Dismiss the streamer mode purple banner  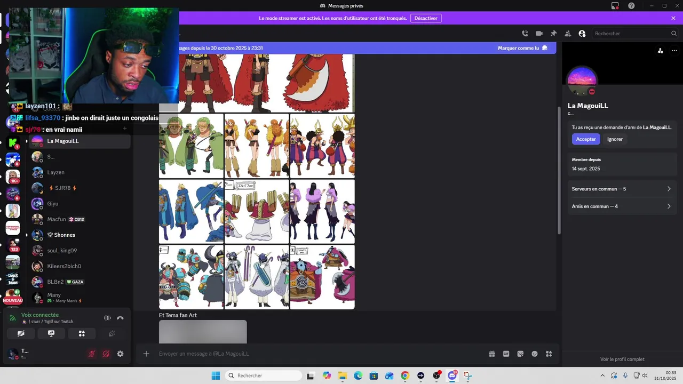pos(673,18)
